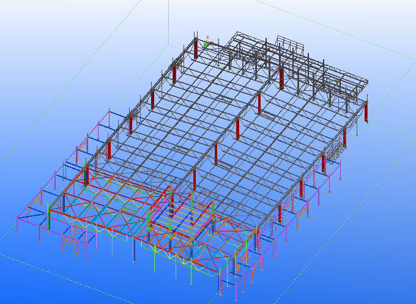Click the XYZ coordinate axis origin symbol
Screen dimensions: 416x304
pos(209,43)
